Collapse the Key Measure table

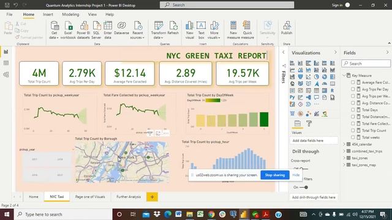tap(344, 75)
